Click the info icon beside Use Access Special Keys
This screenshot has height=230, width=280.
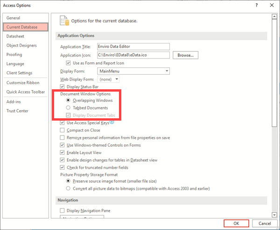coord(112,122)
